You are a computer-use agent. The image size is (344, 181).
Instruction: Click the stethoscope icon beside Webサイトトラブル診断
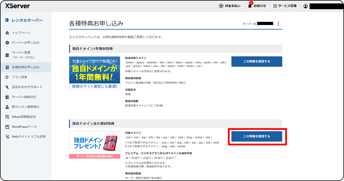point(7,137)
